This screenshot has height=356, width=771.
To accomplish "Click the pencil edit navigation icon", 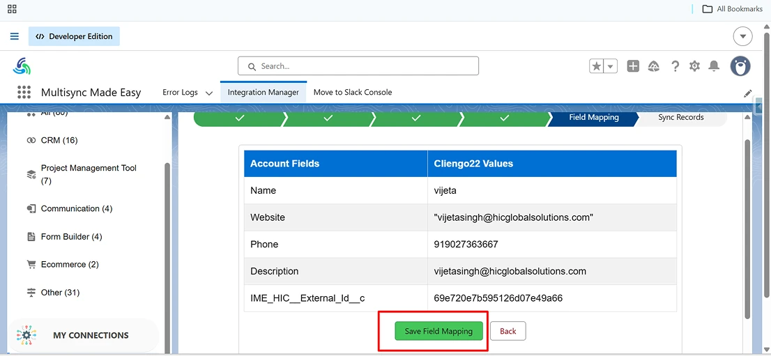I will (748, 93).
